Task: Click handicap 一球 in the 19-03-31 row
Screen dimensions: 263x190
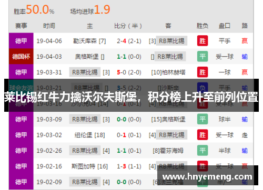Action: pyautogui.click(x=225, y=72)
